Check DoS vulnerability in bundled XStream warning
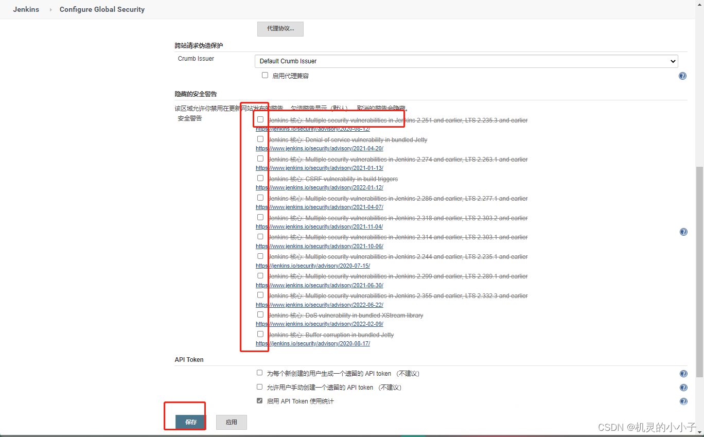This screenshot has height=437, width=704. coord(260,314)
